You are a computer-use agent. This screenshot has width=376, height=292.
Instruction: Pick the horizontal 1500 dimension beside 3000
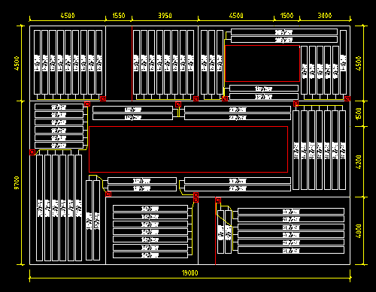click(287, 16)
